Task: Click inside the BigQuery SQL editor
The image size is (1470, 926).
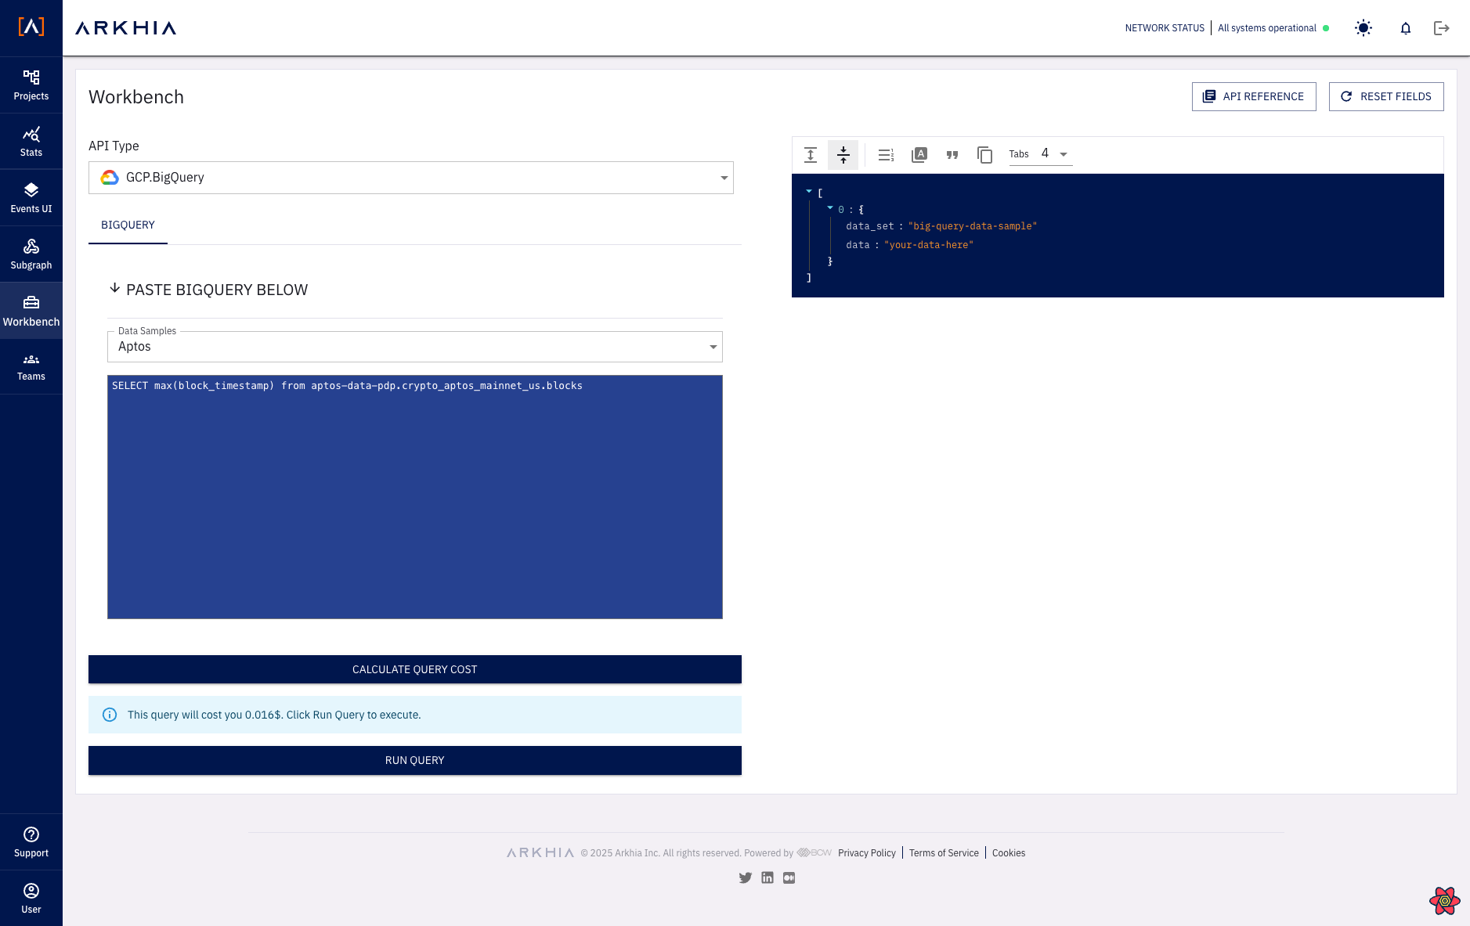Action: [x=415, y=497]
